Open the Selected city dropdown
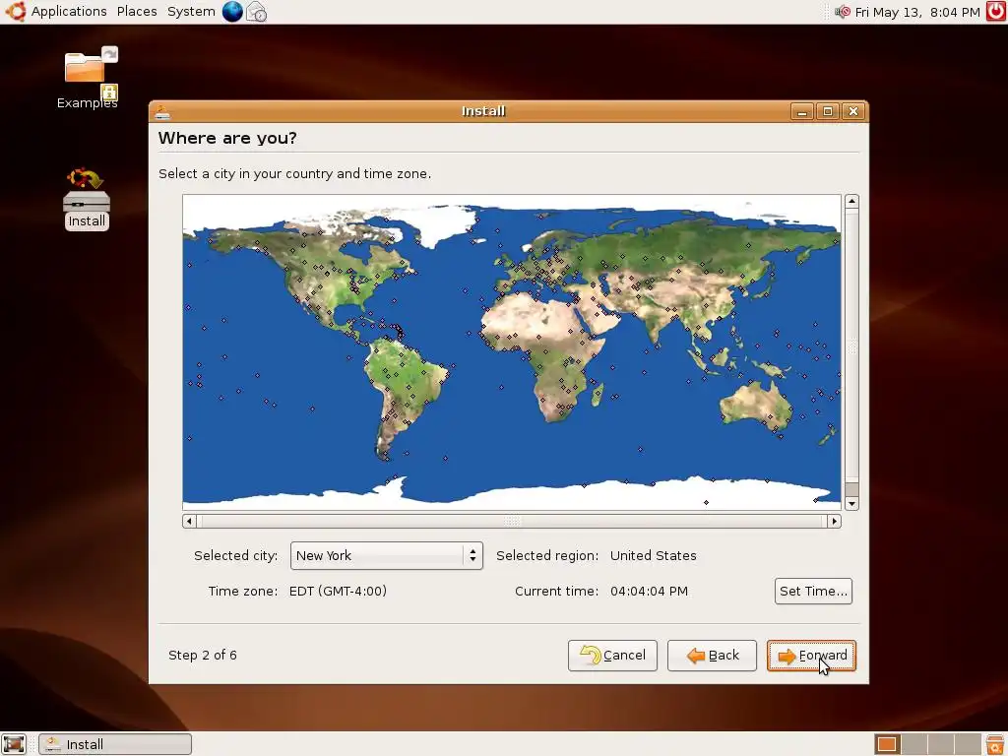 point(386,555)
